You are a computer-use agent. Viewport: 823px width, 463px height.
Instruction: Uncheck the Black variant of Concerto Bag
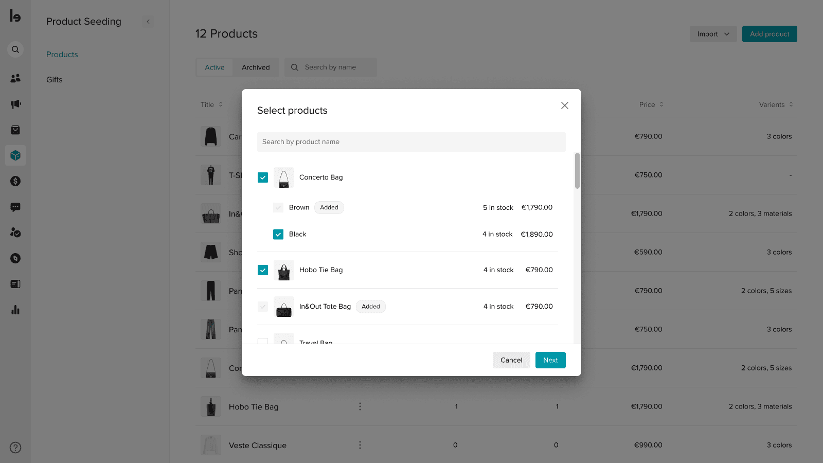coord(278,234)
